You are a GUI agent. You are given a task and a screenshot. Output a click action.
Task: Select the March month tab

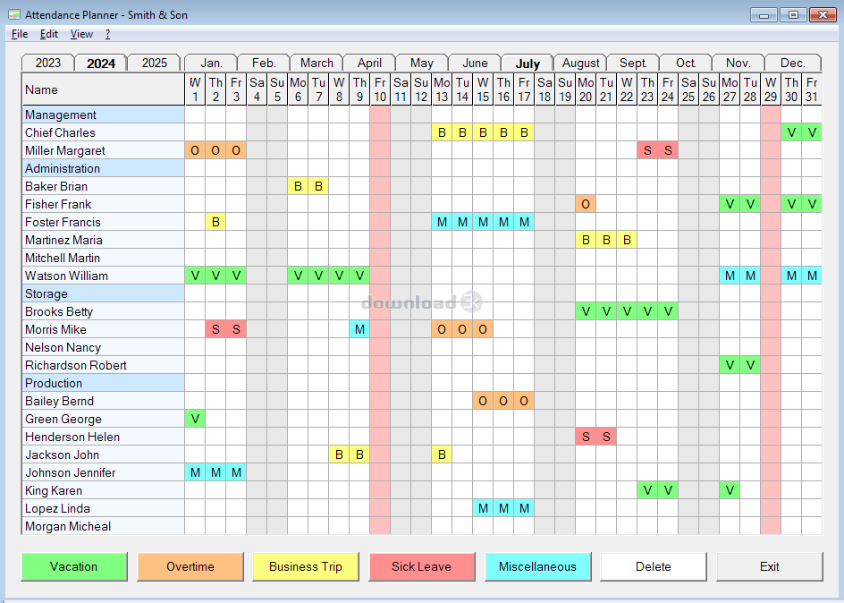(316, 63)
